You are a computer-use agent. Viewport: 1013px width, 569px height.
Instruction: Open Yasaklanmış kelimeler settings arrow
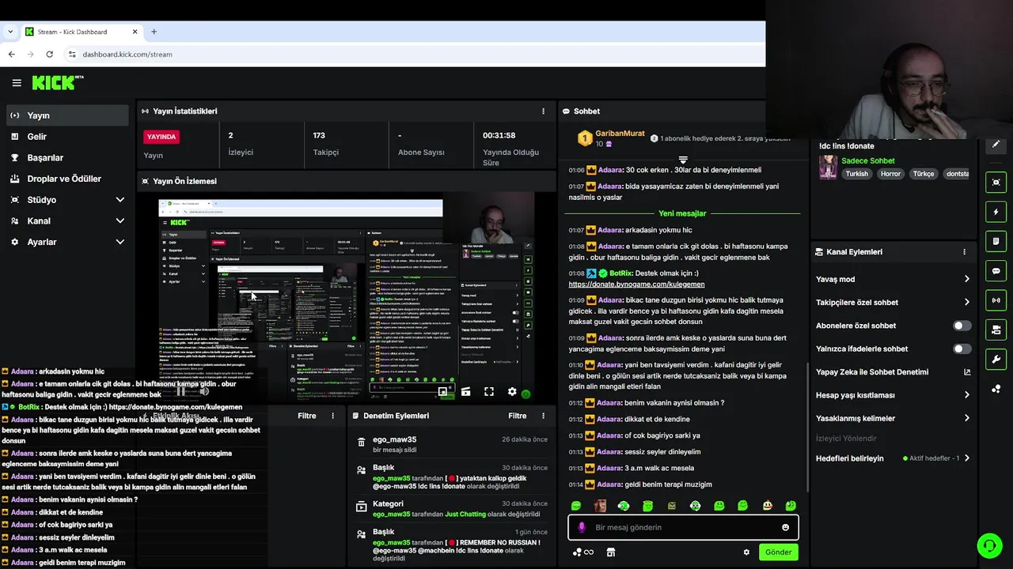coord(967,418)
